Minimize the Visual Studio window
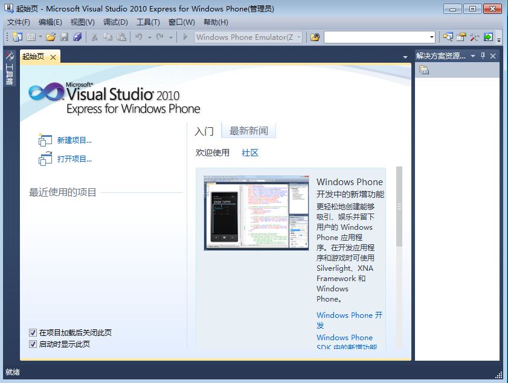This screenshot has height=383, width=508. (x=452, y=8)
